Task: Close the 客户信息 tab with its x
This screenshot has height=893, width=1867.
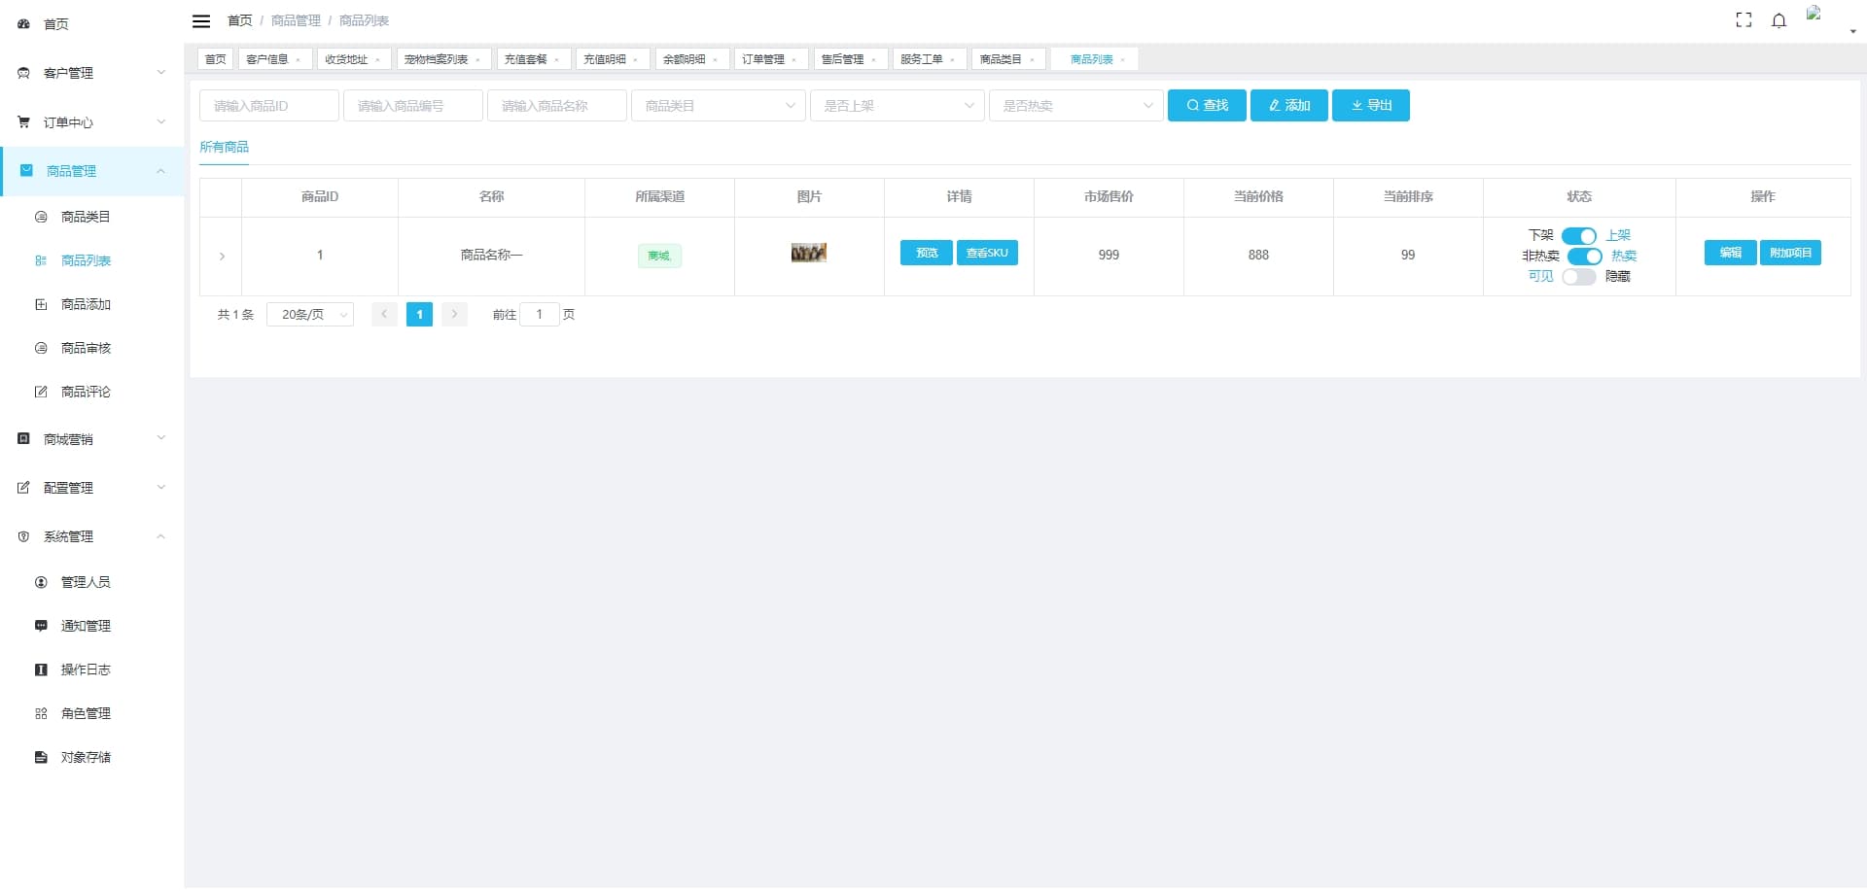Action: [x=299, y=60]
